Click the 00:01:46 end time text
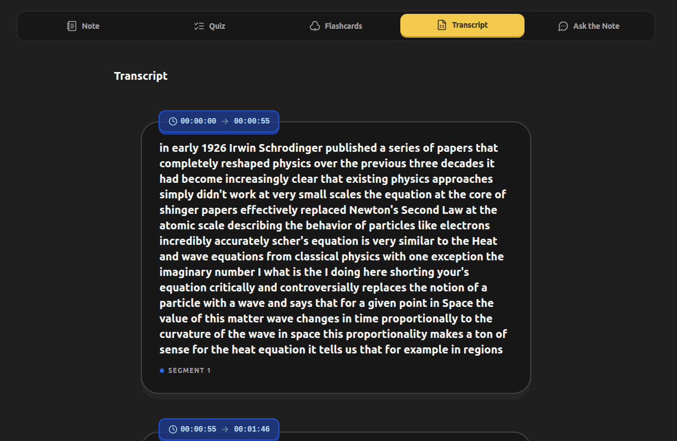The image size is (677, 441). pos(252,429)
